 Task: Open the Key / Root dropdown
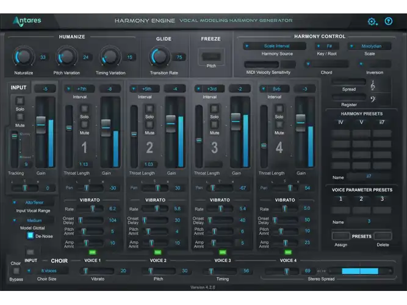[327, 46]
